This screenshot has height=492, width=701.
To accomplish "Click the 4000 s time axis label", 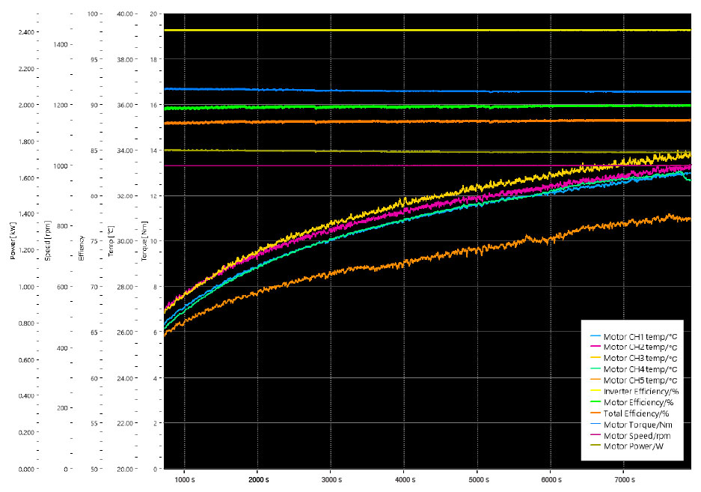I will pyautogui.click(x=404, y=479).
